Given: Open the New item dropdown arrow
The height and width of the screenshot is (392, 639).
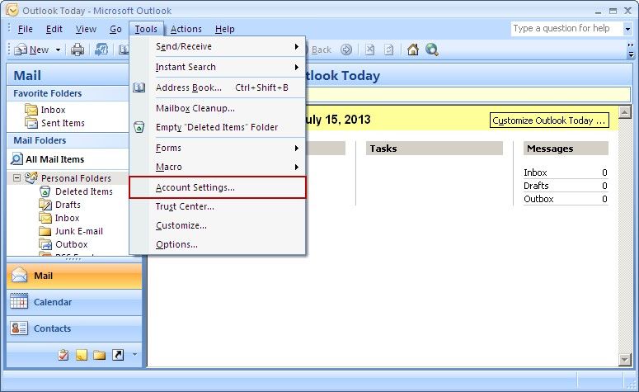Looking at the screenshot, I should click(x=58, y=50).
